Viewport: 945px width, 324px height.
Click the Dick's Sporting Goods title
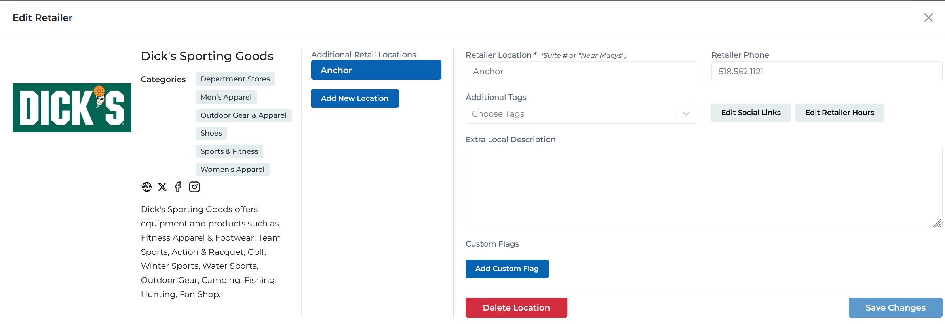click(207, 56)
